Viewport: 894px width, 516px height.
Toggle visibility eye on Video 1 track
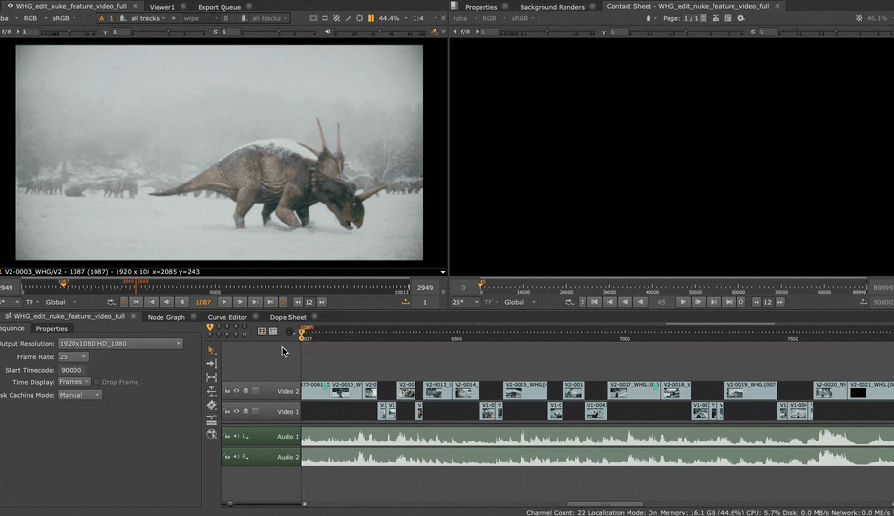click(x=236, y=411)
